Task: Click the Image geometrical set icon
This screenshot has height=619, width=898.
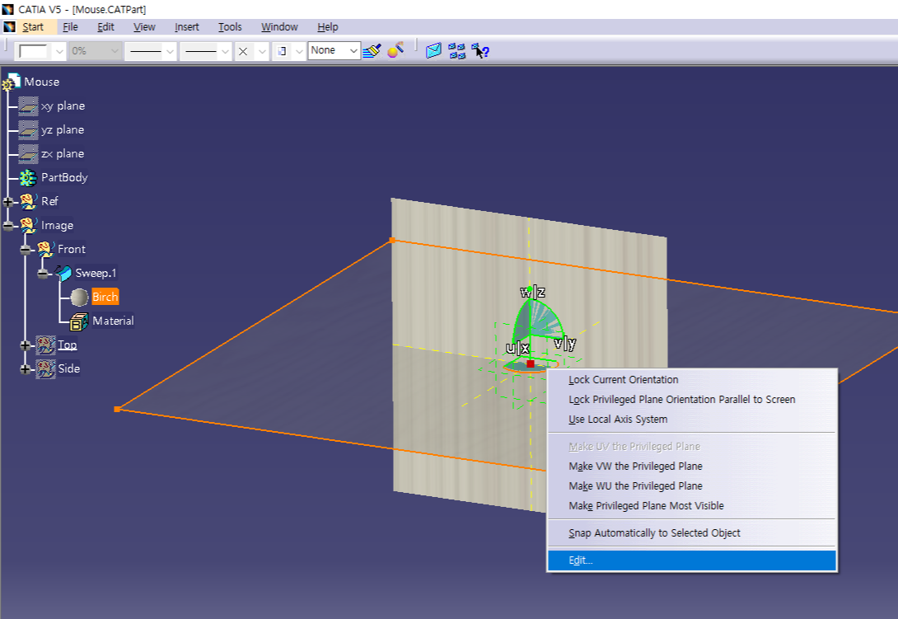Action: 29,225
